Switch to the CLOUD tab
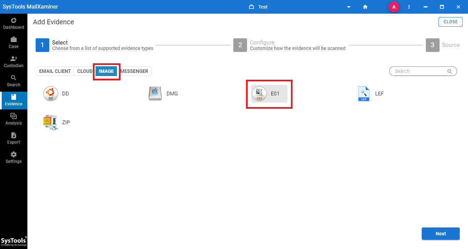 (x=85, y=71)
